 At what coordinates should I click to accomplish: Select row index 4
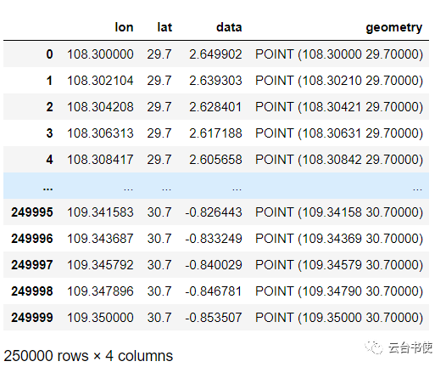(x=49, y=160)
